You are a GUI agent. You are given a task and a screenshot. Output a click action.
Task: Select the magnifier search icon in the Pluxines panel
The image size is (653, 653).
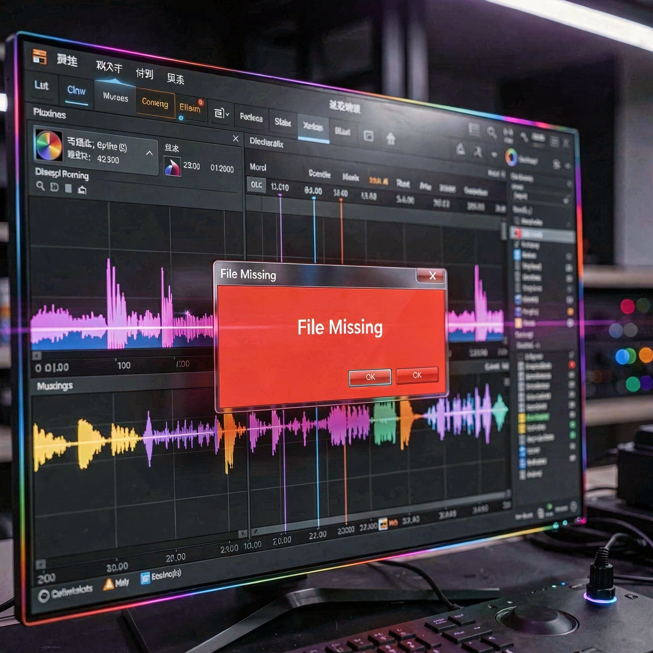click(41, 186)
